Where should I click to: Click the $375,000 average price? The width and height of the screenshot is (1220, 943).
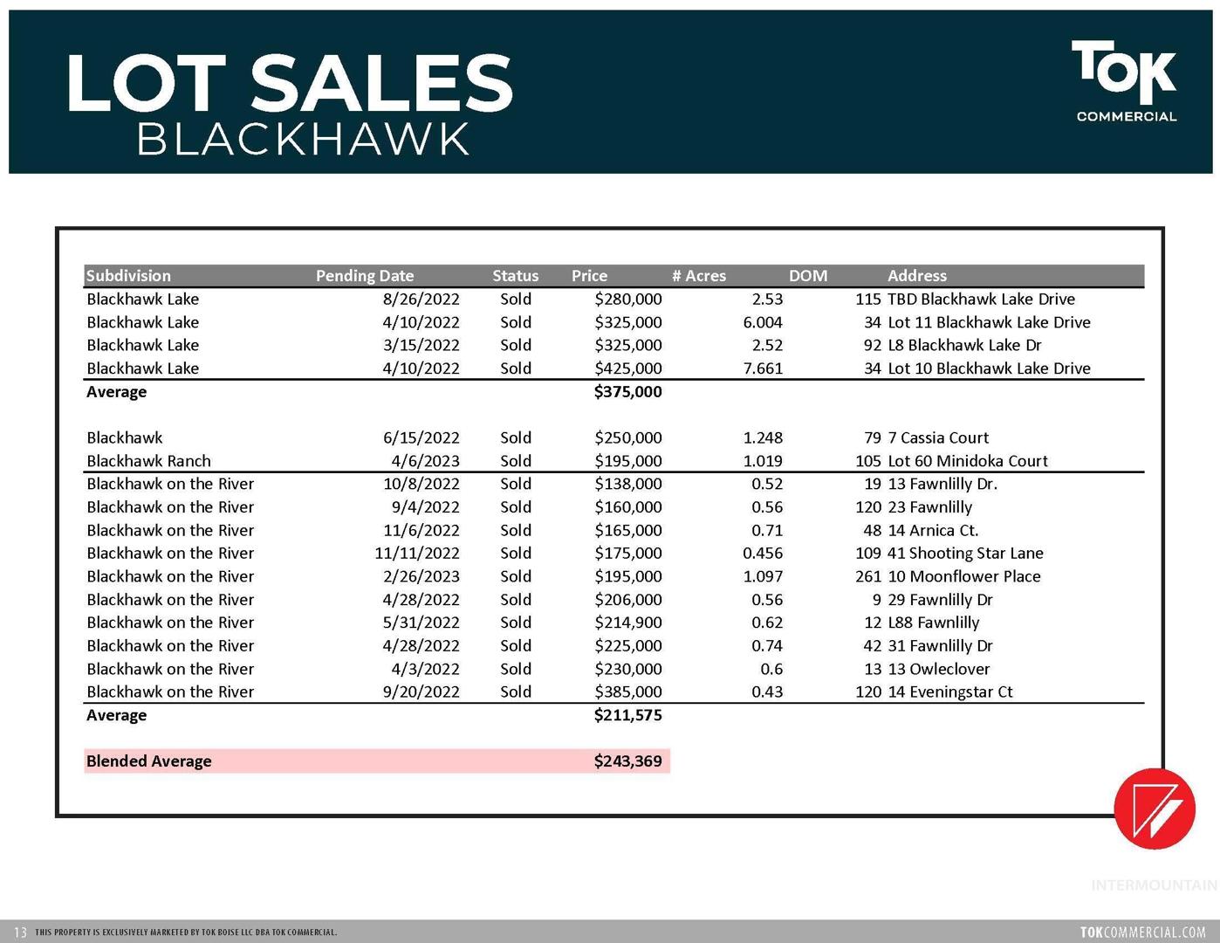(x=627, y=392)
